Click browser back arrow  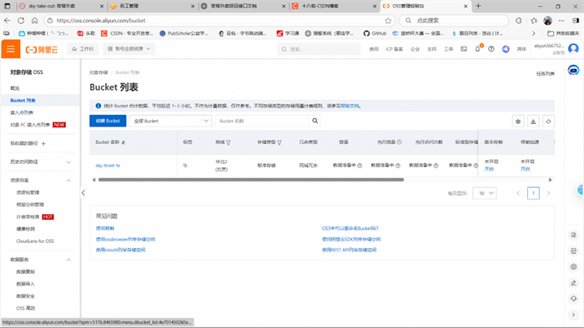[x=7, y=21]
